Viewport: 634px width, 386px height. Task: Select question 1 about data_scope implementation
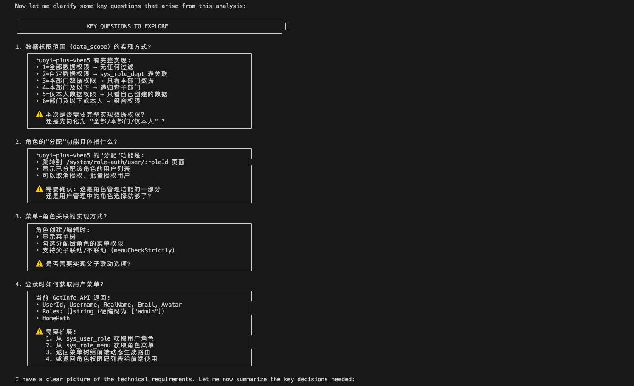tap(84, 47)
